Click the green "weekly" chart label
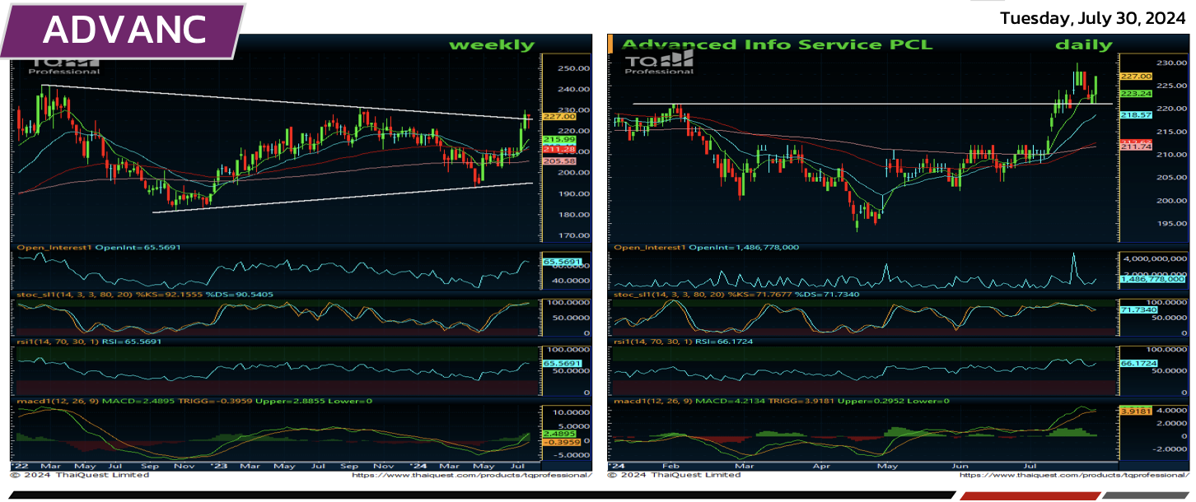Image resolution: width=1196 pixels, height=502 pixels. pyautogui.click(x=491, y=45)
